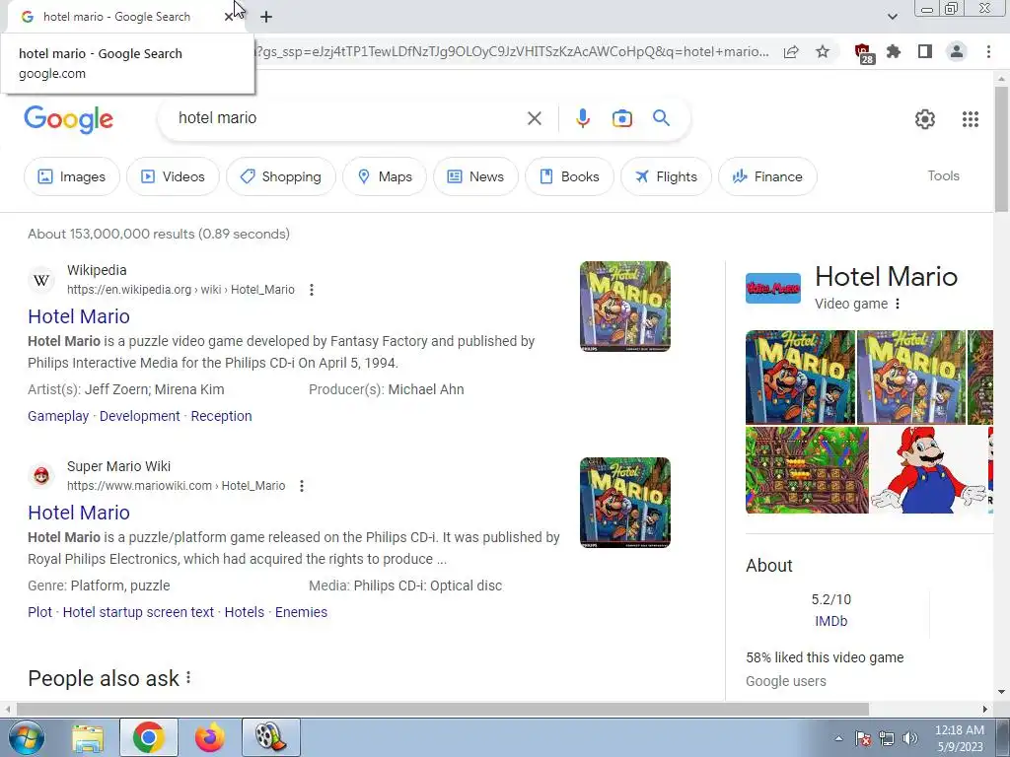Open the Plot sitelink
This screenshot has width=1010, height=757.
pyautogui.click(x=39, y=612)
